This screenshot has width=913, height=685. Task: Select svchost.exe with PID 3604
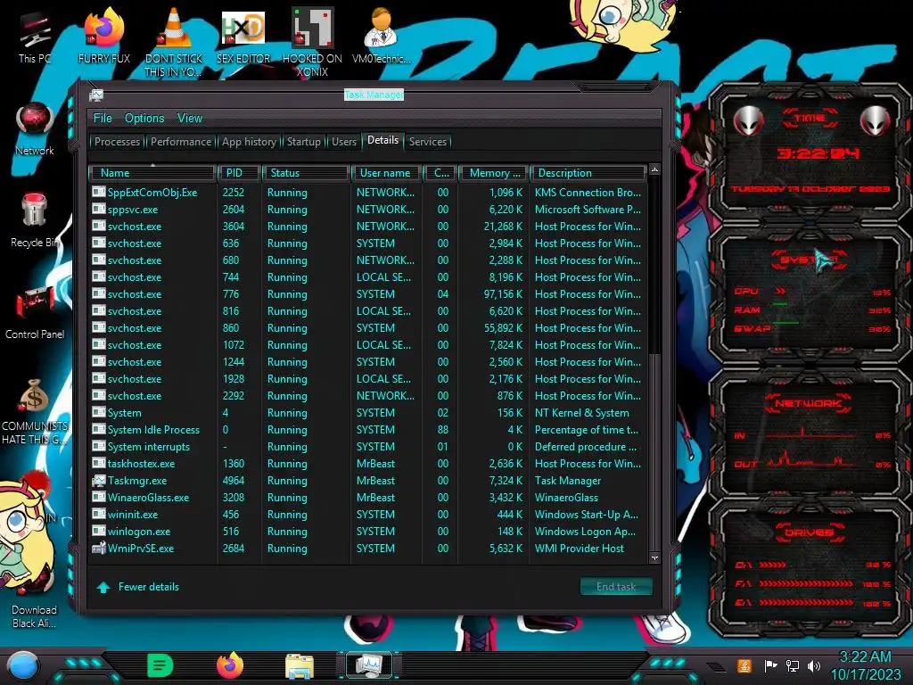pyautogui.click(x=368, y=226)
